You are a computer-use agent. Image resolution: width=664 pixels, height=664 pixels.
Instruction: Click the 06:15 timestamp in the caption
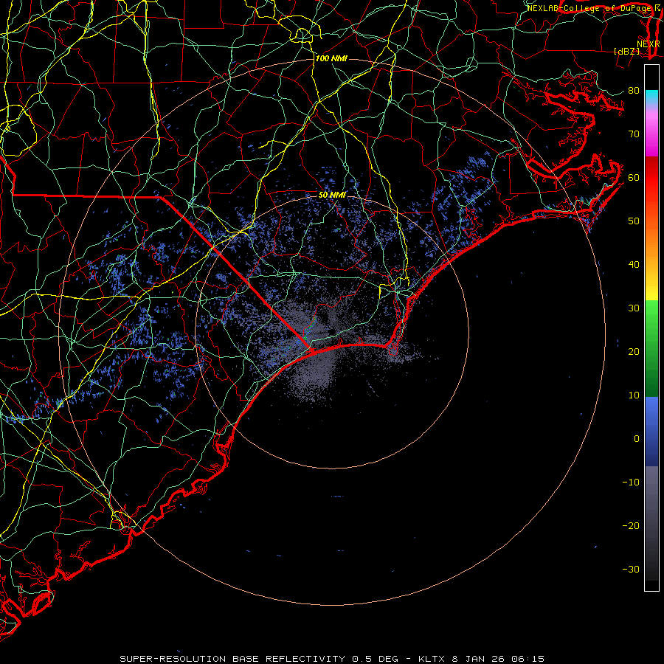point(528,659)
